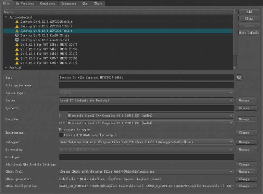Switch to the Qt Versions tab
The height and width of the screenshot is (194, 263).
(x=25, y=3)
